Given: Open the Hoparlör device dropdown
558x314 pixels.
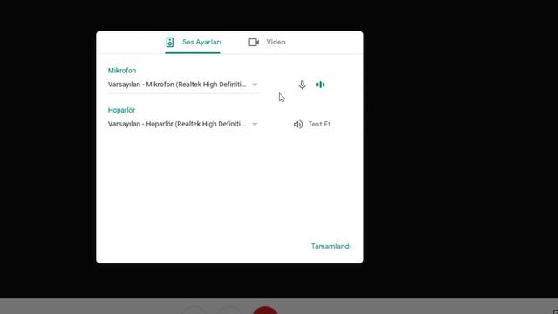Looking at the screenshot, I should (x=184, y=124).
